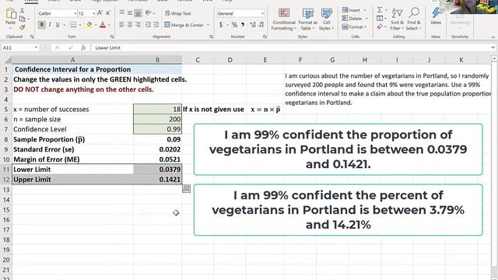Toggle Italic formatting
The image size is (498, 280).
pos(50,25)
